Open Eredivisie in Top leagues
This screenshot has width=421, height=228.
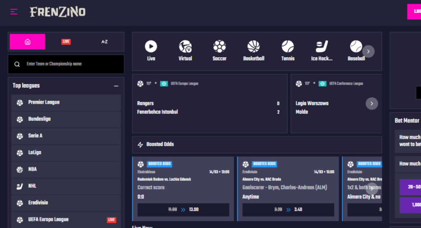66,203
